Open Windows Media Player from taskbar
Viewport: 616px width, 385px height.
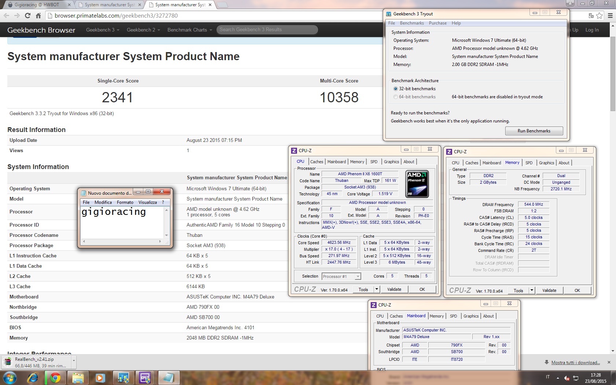pos(100,378)
